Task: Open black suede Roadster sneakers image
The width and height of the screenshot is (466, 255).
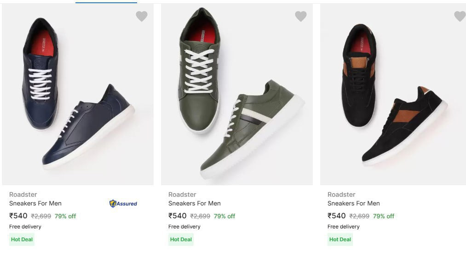Action: click(x=393, y=94)
